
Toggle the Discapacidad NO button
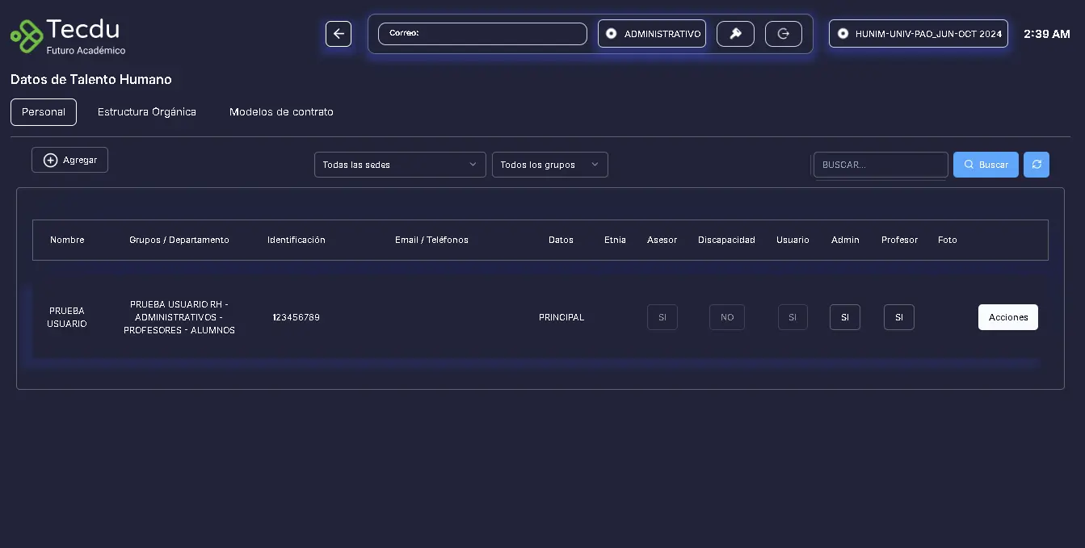tap(726, 317)
